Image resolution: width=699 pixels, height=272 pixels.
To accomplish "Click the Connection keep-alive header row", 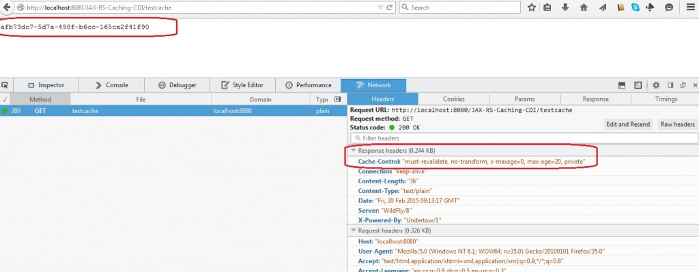I will (523, 171).
